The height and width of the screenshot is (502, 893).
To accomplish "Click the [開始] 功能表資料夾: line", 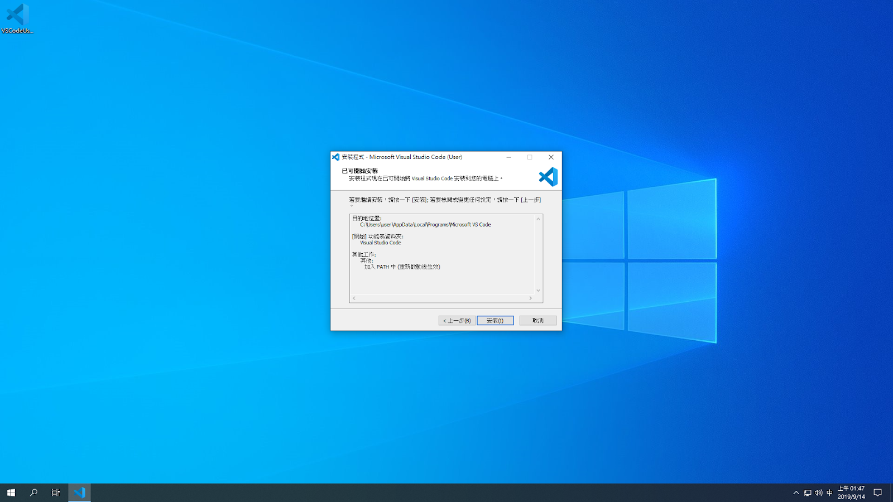I will pos(377,236).
